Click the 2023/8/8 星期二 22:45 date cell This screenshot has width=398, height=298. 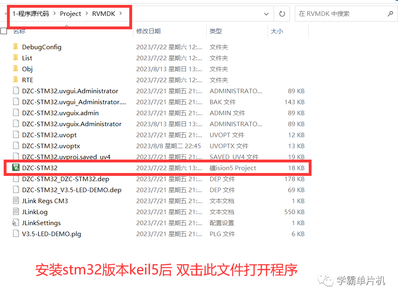point(168,146)
